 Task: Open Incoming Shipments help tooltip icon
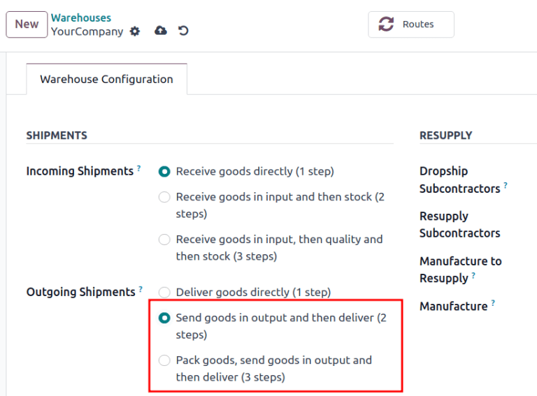click(138, 168)
